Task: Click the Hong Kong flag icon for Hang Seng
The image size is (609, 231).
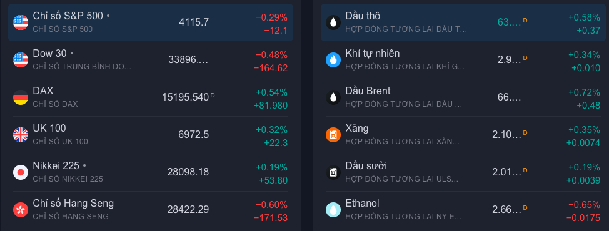Action: point(21,210)
